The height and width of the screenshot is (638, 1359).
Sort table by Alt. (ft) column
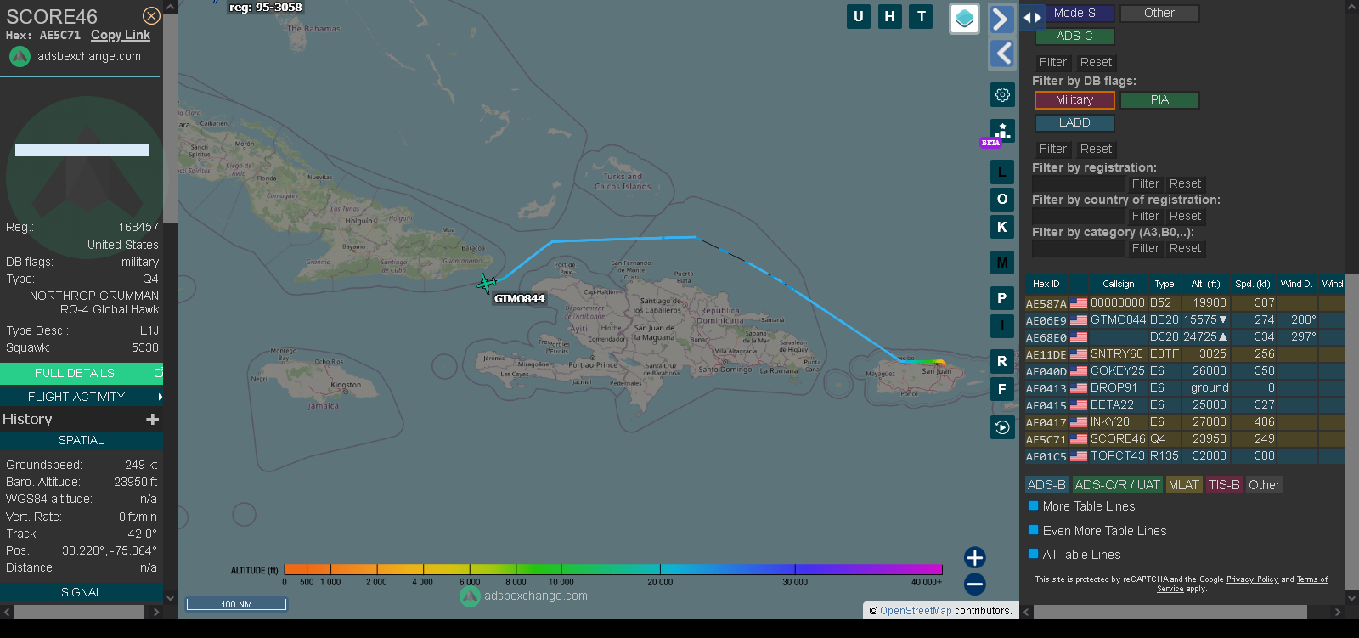[1205, 284]
